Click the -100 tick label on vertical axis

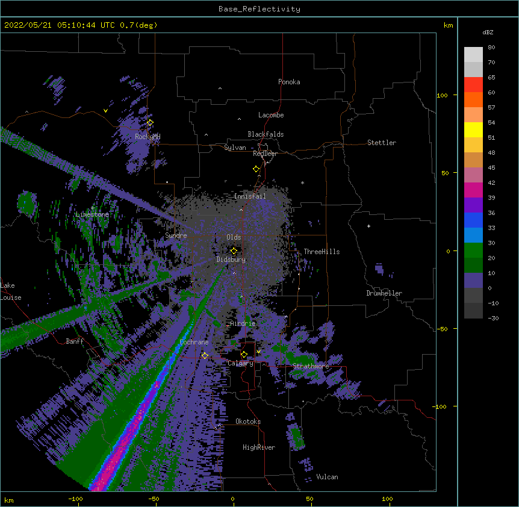[440, 406]
